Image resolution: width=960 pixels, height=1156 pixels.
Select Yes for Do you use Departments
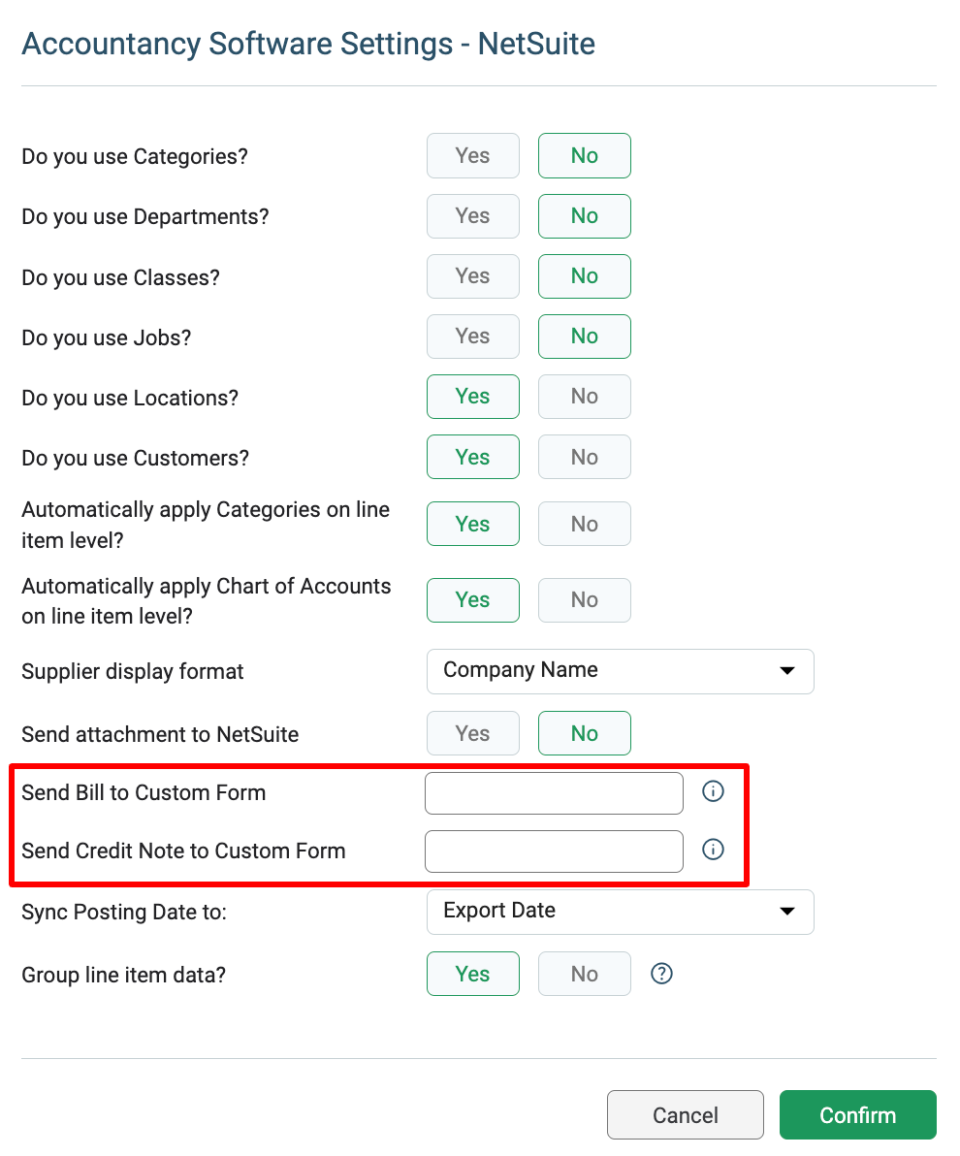472,216
